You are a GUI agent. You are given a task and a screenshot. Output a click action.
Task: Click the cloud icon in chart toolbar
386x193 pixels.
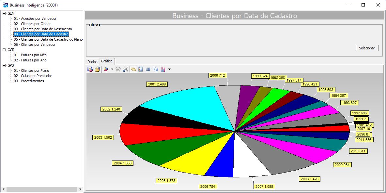coord(118,69)
